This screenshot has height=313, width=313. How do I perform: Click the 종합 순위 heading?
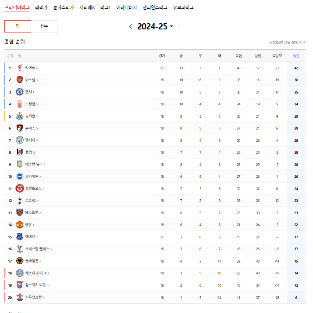tap(14, 42)
